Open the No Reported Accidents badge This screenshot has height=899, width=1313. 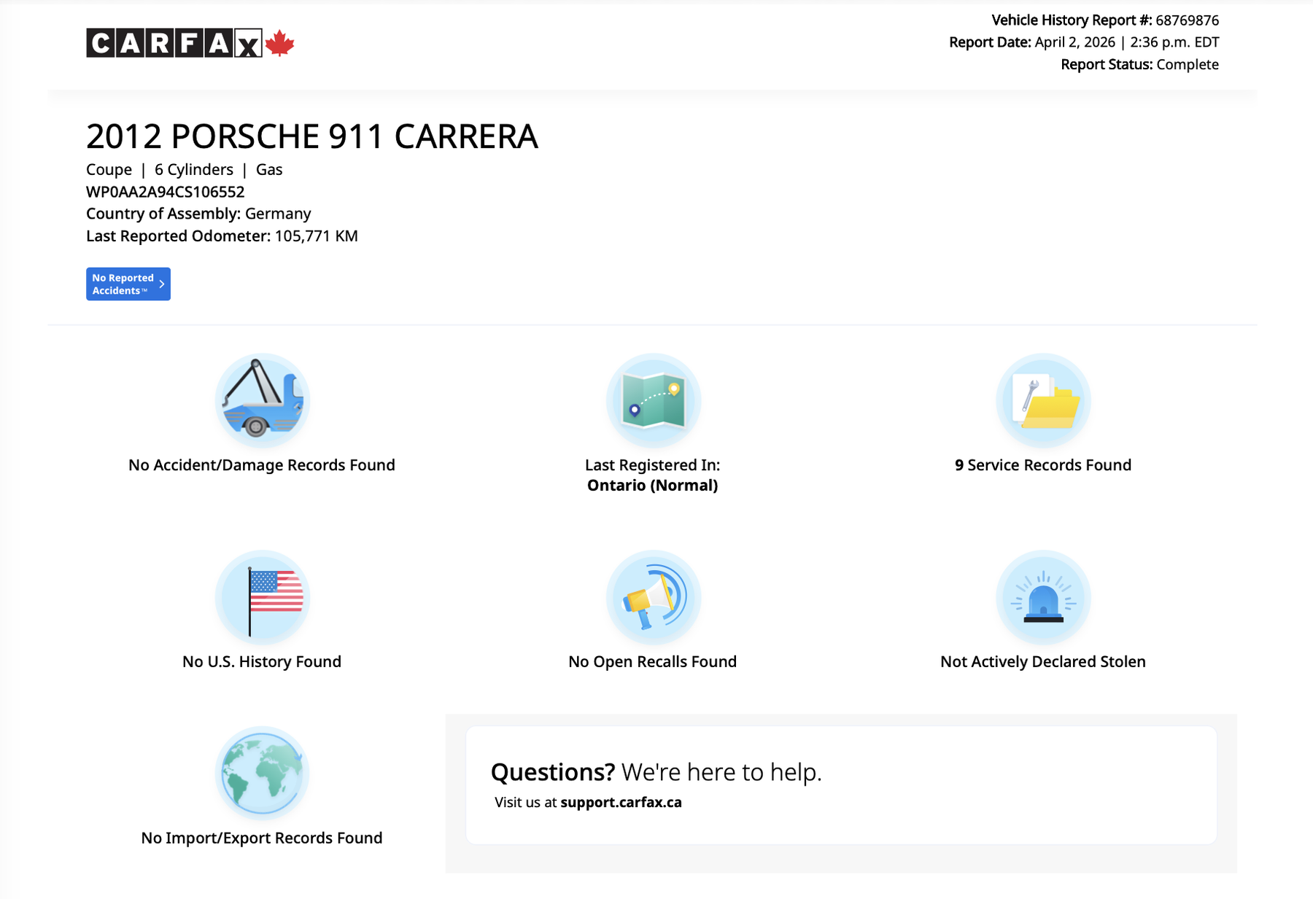[123, 284]
